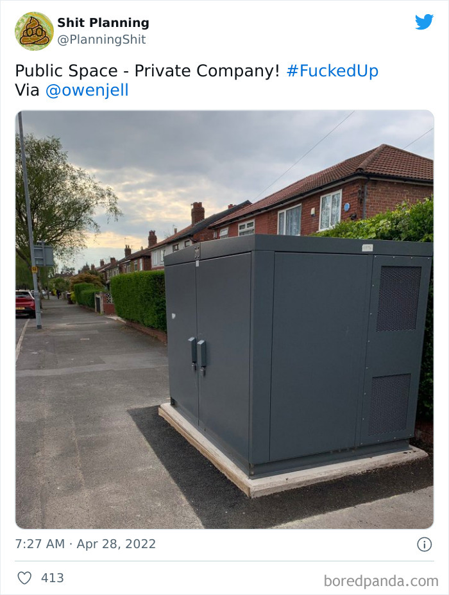Visit the @owenjell mention

coord(87,91)
